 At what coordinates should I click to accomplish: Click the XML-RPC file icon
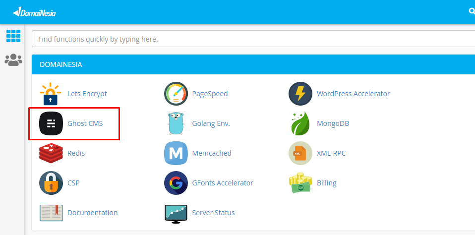click(300, 153)
